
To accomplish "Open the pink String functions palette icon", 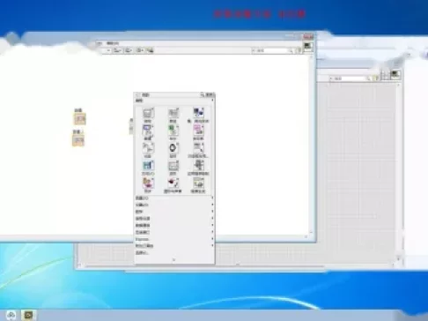I will 198,131.
